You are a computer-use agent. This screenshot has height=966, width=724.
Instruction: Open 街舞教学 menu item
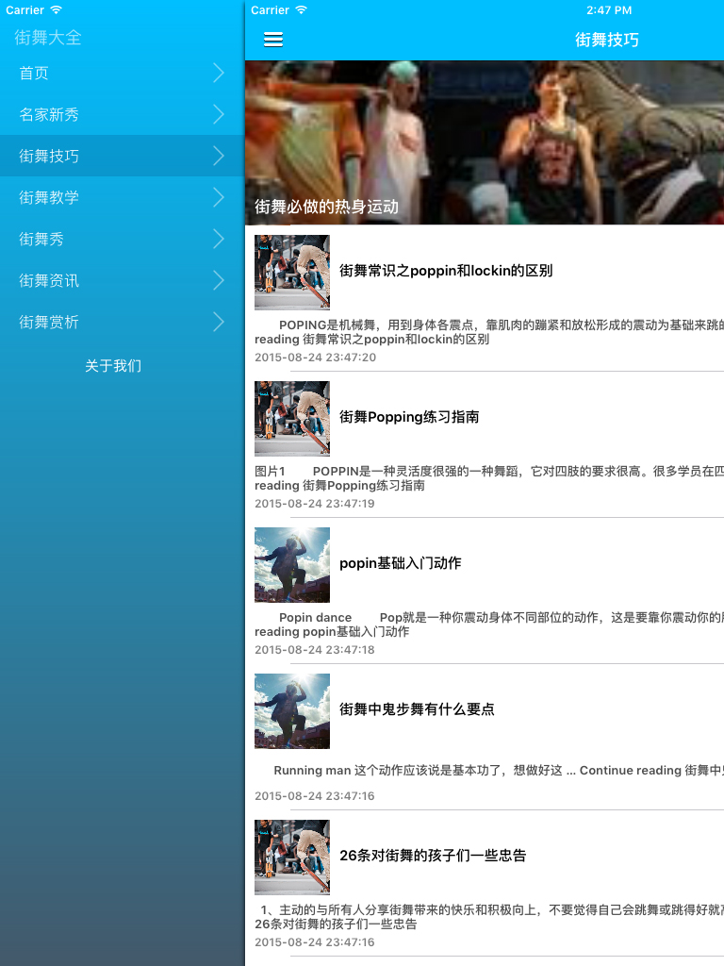click(x=122, y=197)
